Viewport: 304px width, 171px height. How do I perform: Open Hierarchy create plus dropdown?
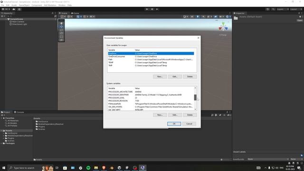coord(3,16)
